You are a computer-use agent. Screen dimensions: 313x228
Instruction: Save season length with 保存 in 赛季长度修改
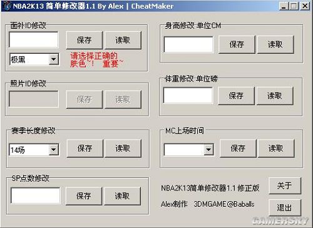(85, 148)
